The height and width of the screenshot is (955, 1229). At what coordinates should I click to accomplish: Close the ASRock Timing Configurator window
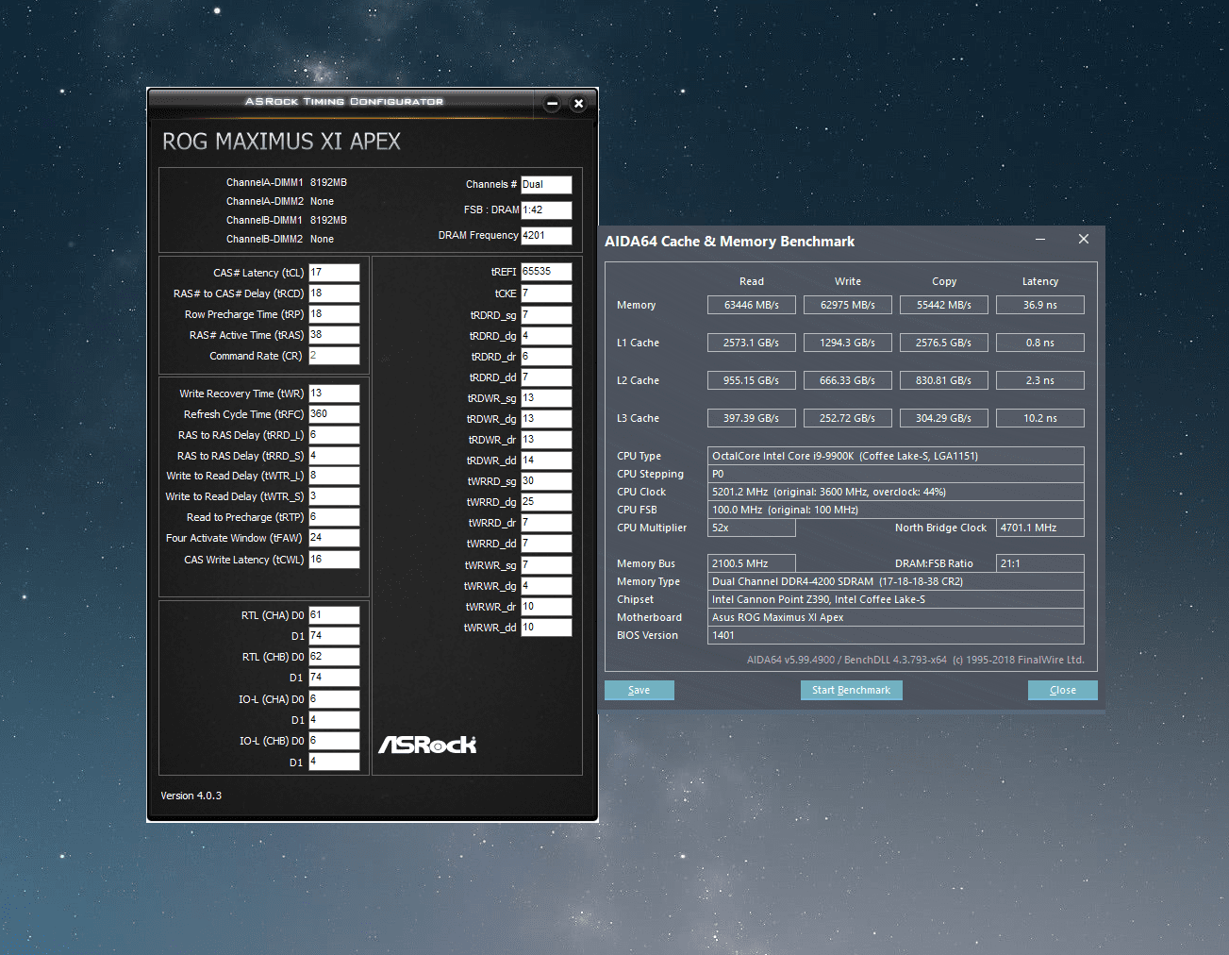579,104
